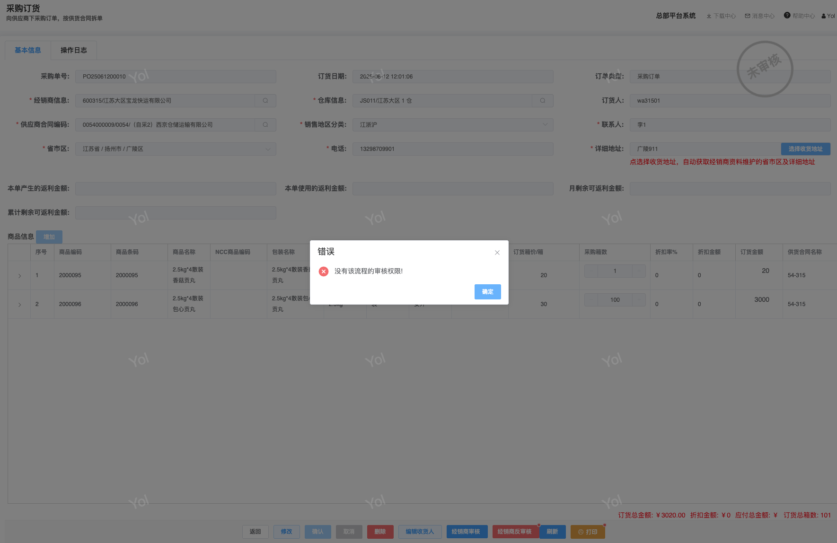Increase 采购箱数 for product 2000095
Image resolution: width=837 pixels, height=543 pixels.
[x=639, y=271]
